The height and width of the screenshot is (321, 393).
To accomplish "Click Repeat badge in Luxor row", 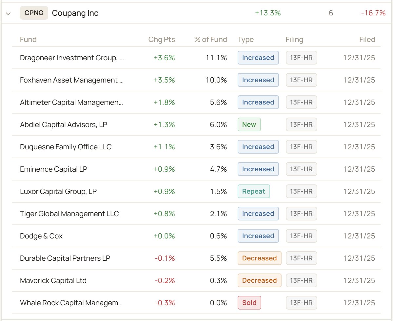I will [254, 191].
